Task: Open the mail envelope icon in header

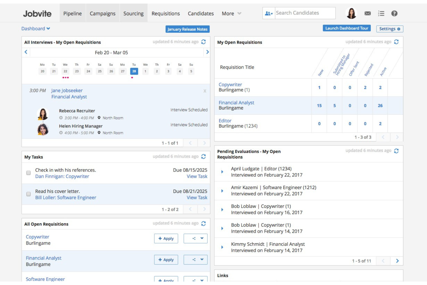Action: (367, 13)
